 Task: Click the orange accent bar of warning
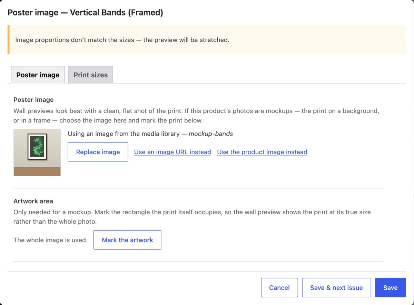tap(9, 40)
